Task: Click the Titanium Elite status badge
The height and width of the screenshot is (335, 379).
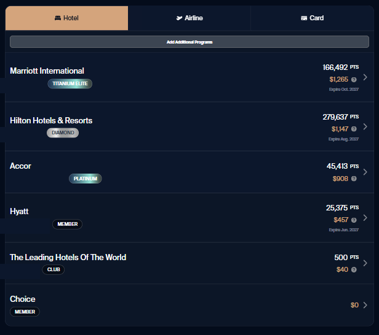Action: tap(70, 83)
